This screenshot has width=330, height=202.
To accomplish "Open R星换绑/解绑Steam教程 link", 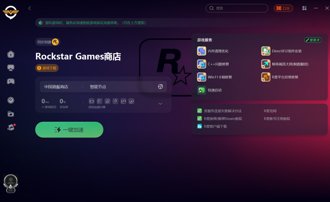I will point(219,119).
